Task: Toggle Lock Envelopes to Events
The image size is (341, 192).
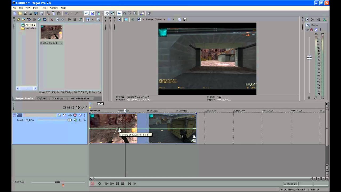Action: pos(107,13)
